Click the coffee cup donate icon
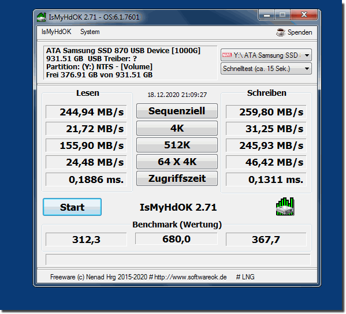 tap(281, 32)
